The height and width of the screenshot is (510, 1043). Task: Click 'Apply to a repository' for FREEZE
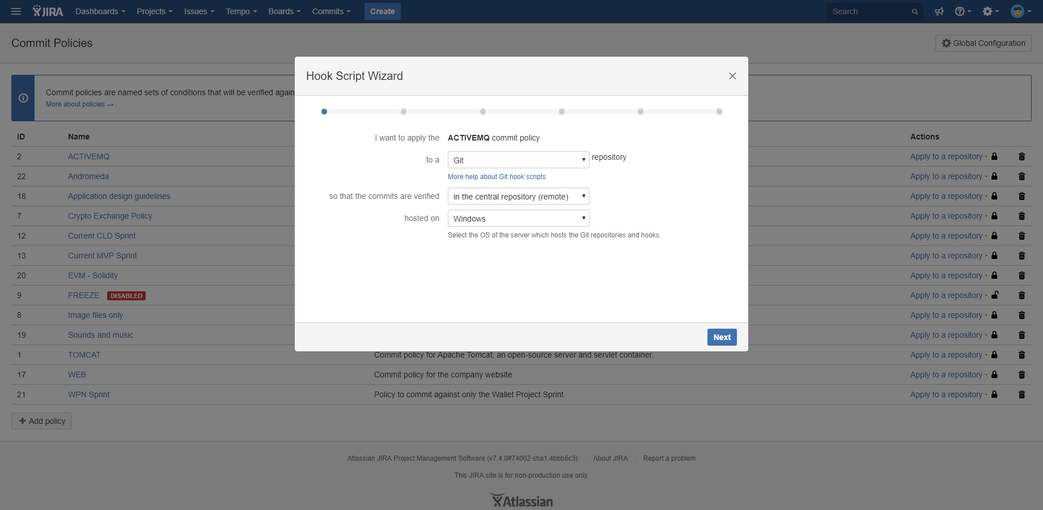(946, 295)
